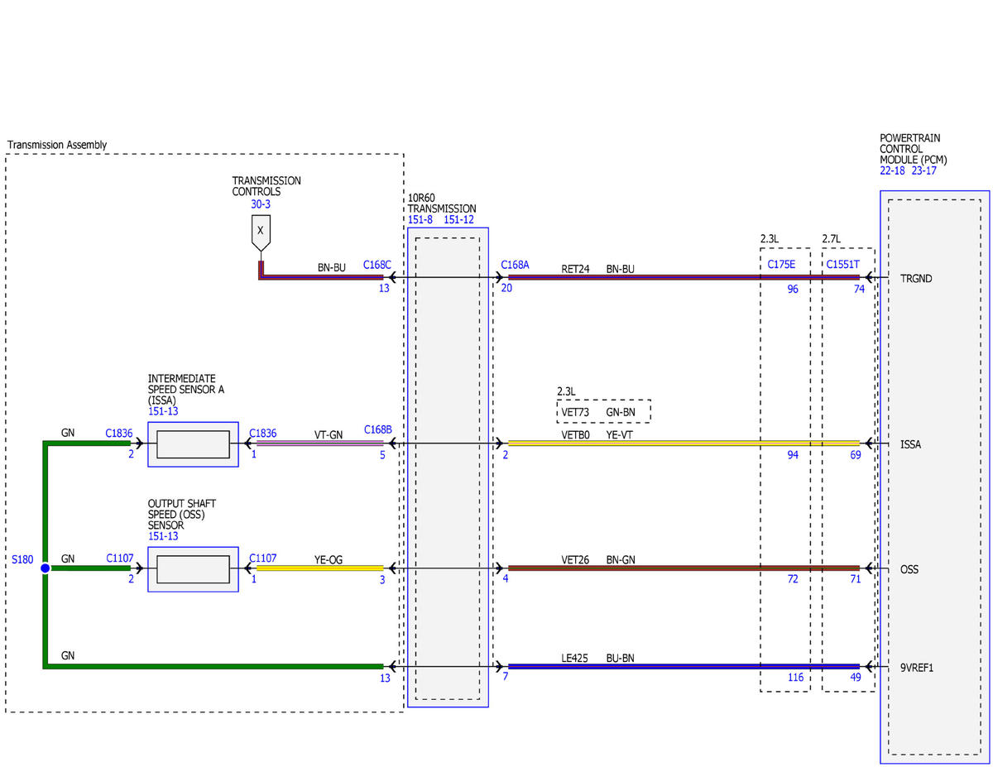Image resolution: width=993 pixels, height=767 pixels.
Task: Open the 151-13 link under Output Shaft Speed Sensor
Action: click(163, 536)
